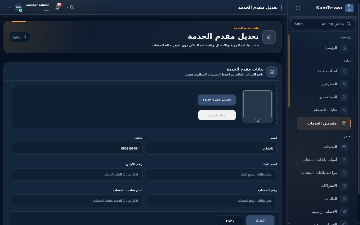The image size is (360, 225).
Task: Click the Ctrl K shortcut badge
Action: (299, 24)
